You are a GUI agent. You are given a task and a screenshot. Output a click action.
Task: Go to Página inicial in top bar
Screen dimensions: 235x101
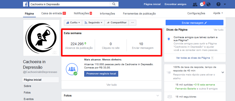tap(152, 4)
